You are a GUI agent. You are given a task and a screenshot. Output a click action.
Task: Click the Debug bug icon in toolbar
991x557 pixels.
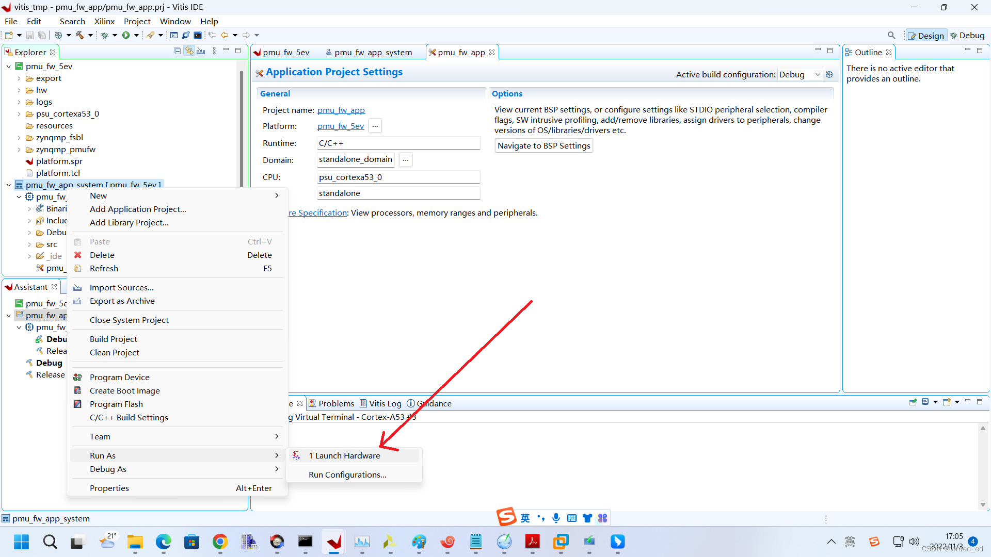(104, 35)
